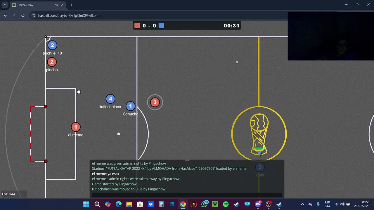Launch Microsoft Edge from the taskbar
Image resolution: width=374 pixels, height=210 pixels.
tap(118, 204)
